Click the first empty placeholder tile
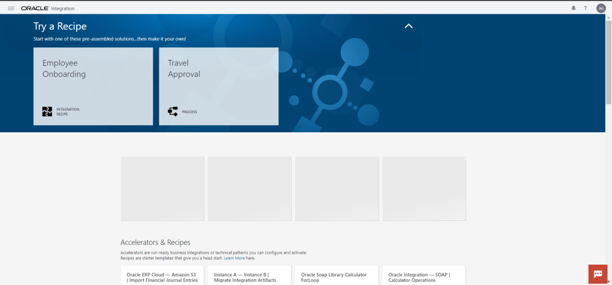Viewport: 612px width, 285px height. pos(162,189)
